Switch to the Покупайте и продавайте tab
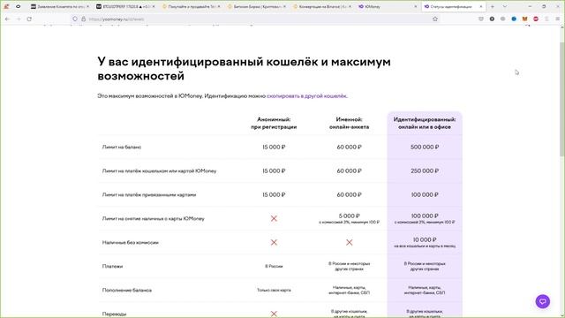This screenshot has width=565, height=318. [192, 6]
